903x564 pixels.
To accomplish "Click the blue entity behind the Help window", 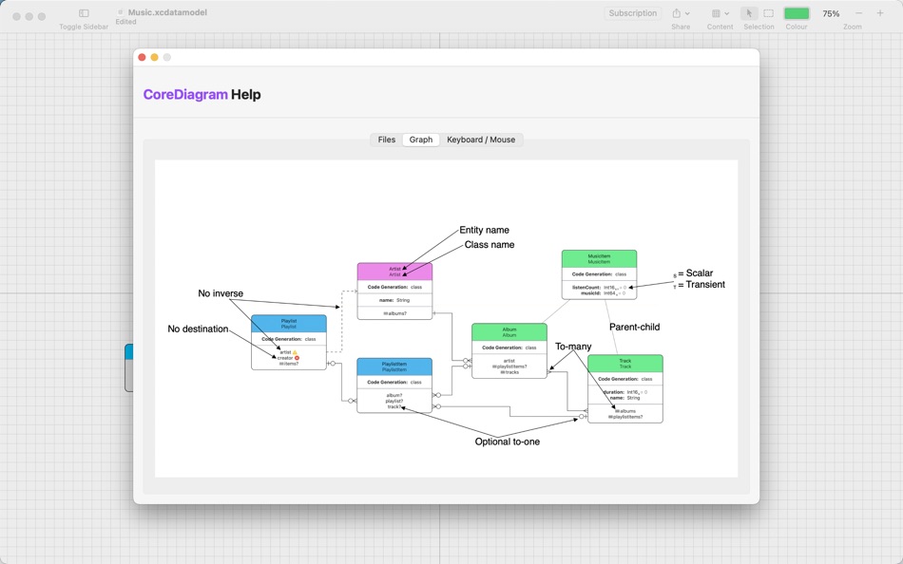I will [129, 367].
